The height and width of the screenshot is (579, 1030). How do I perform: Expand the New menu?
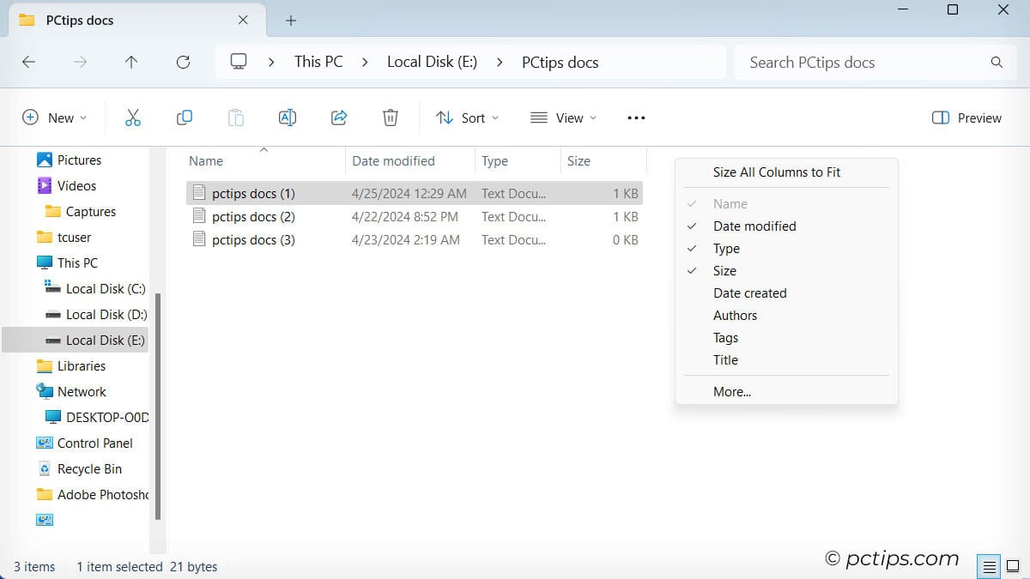[x=55, y=118]
